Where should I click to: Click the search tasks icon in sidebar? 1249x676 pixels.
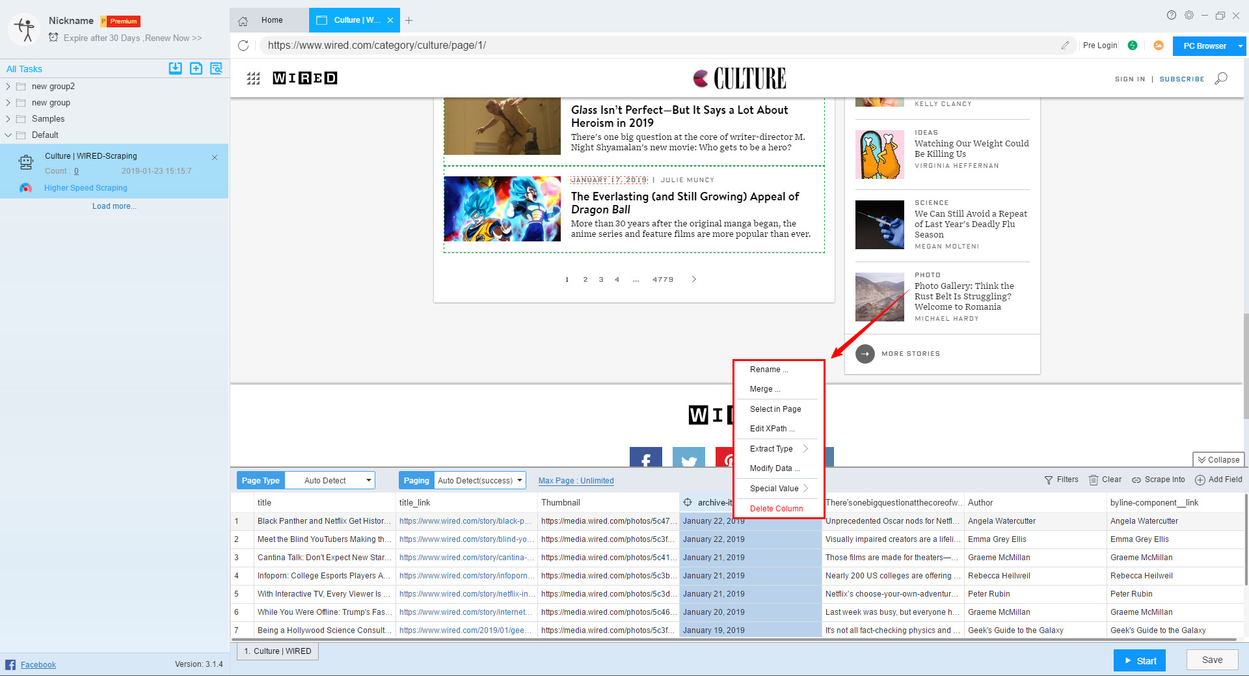[x=217, y=68]
